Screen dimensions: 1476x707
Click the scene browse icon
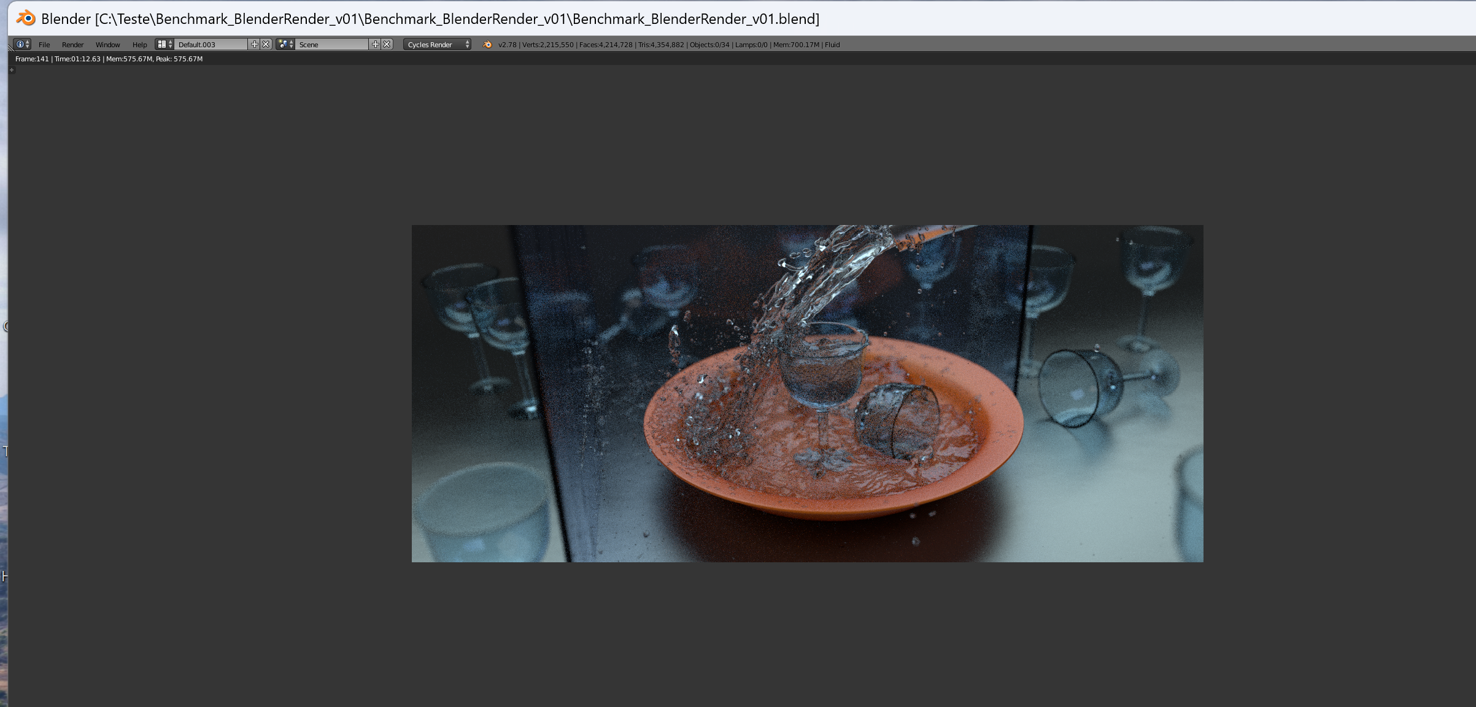click(x=285, y=44)
